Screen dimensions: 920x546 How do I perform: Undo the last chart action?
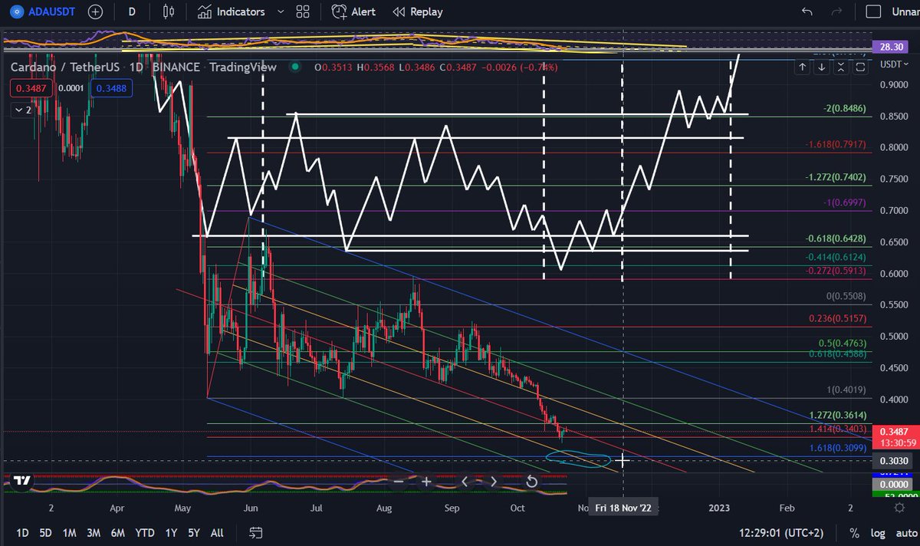point(807,12)
